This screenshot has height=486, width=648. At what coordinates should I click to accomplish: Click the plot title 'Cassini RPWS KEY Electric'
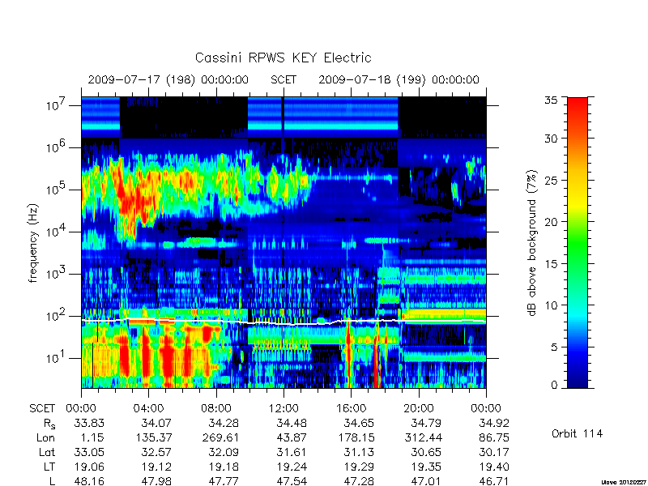(283, 58)
